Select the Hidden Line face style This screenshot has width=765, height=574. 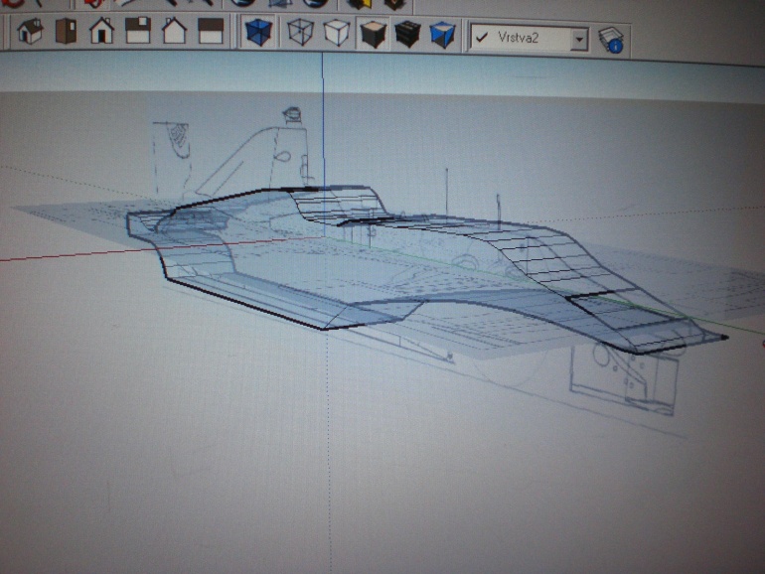click(336, 33)
